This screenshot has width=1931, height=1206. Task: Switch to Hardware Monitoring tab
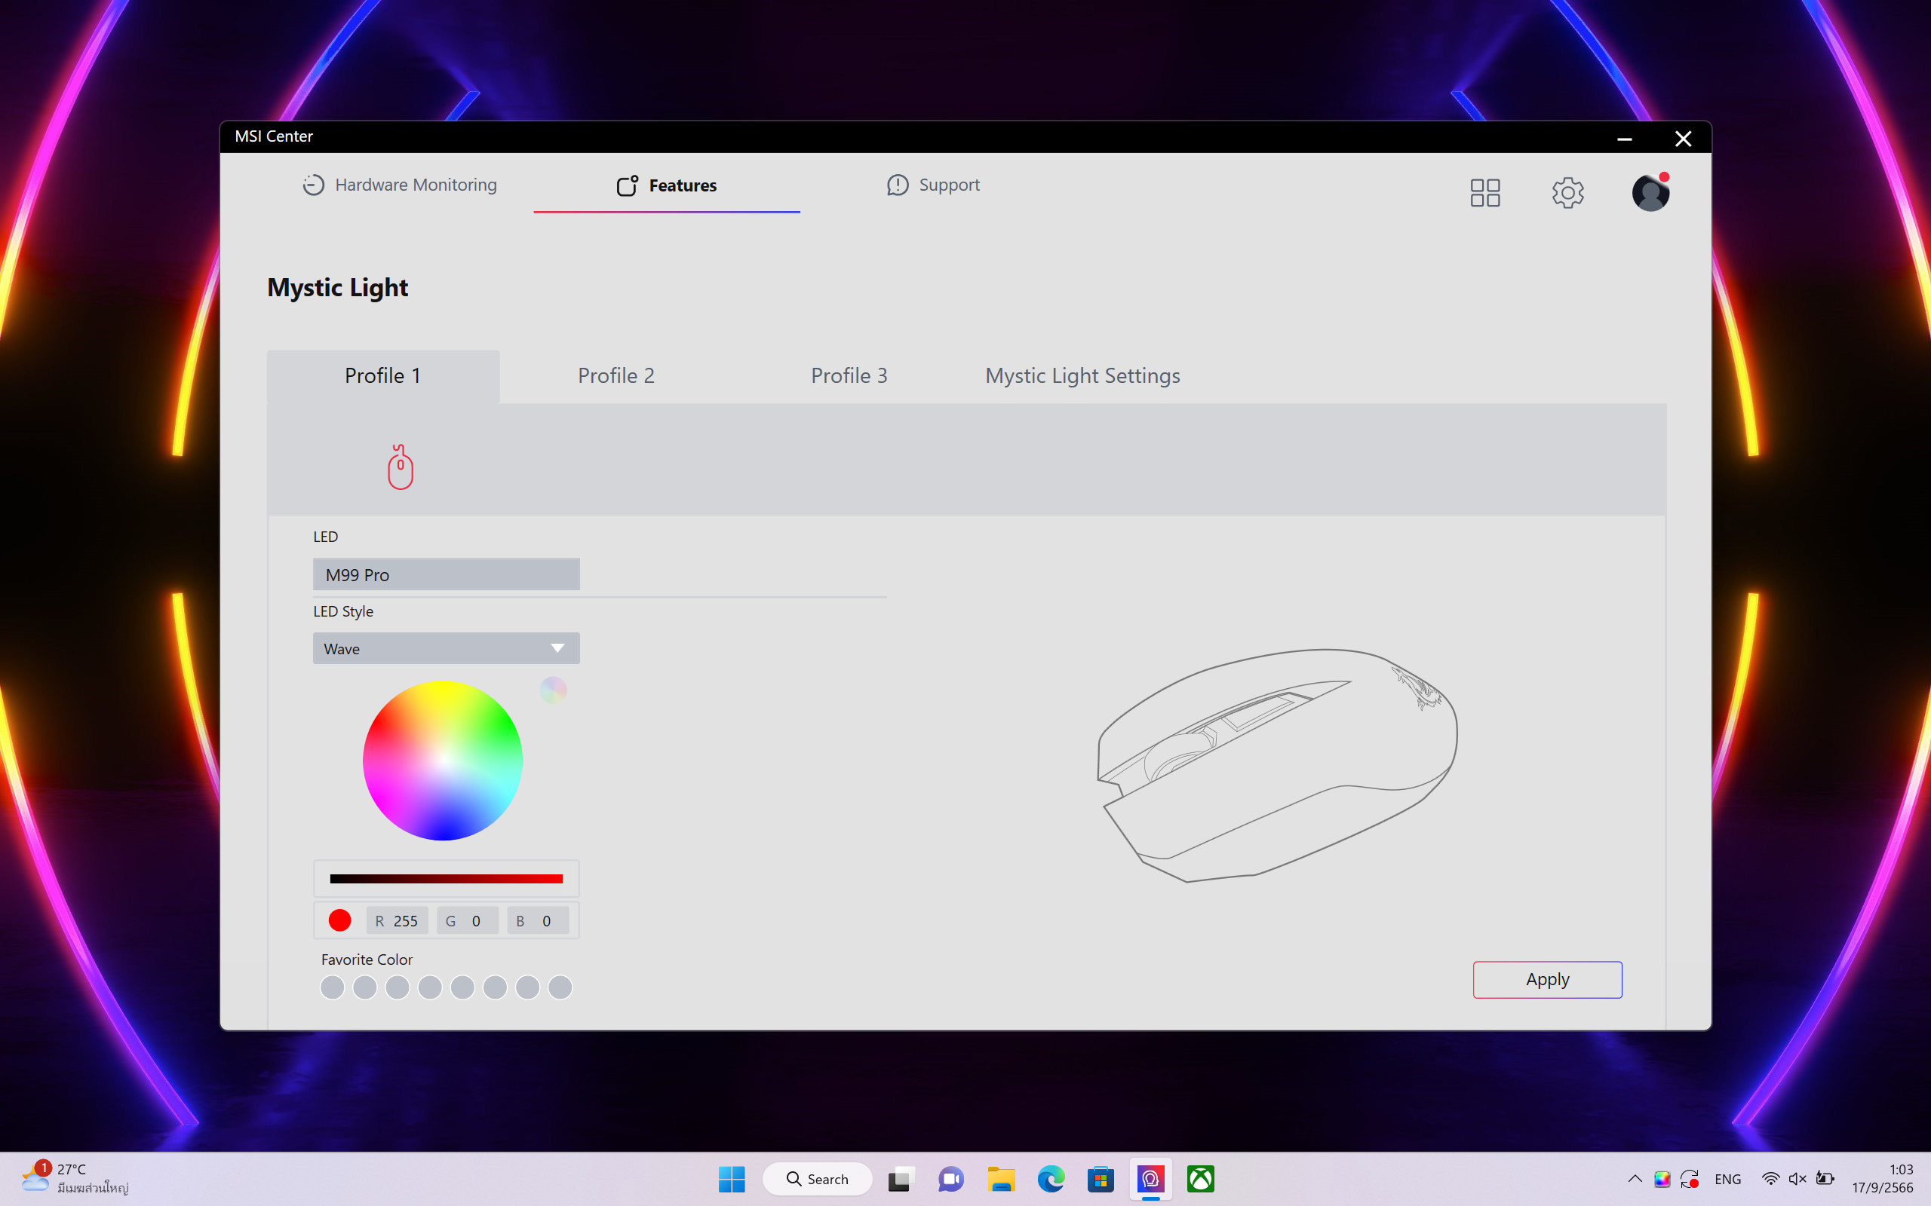pos(400,185)
